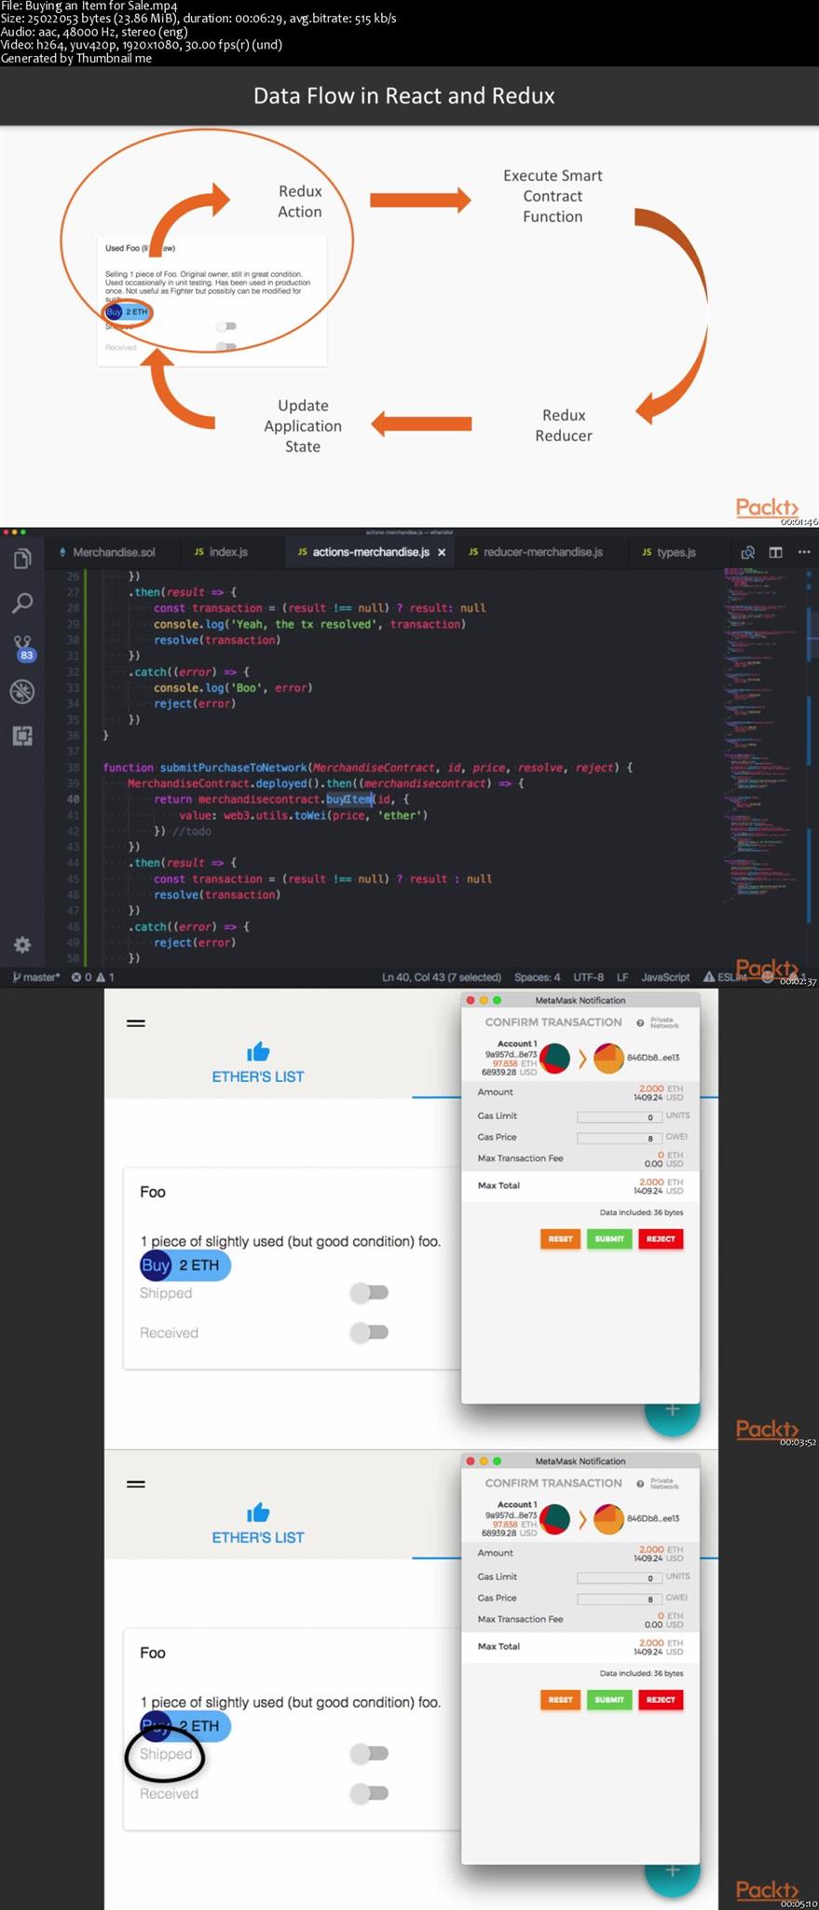Toggle Shipped switch in the Redux slide card

pyautogui.click(x=226, y=326)
